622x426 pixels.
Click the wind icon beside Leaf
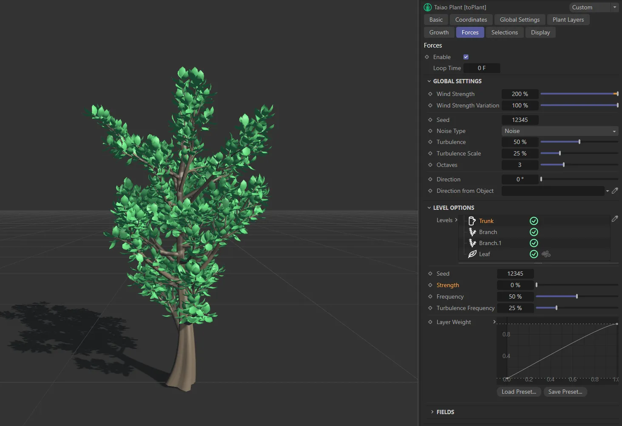546,254
